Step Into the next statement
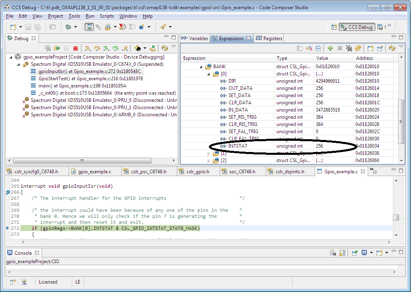 [88, 48]
